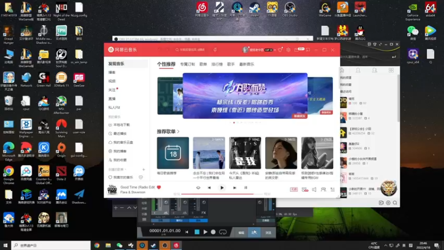Open the grid apps icon in YY panel
This screenshot has height=250, width=444.
point(391,70)
